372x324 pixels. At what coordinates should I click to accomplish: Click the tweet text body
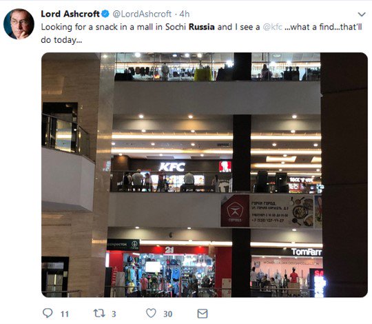pyautogui.click(x=201, y=34)
